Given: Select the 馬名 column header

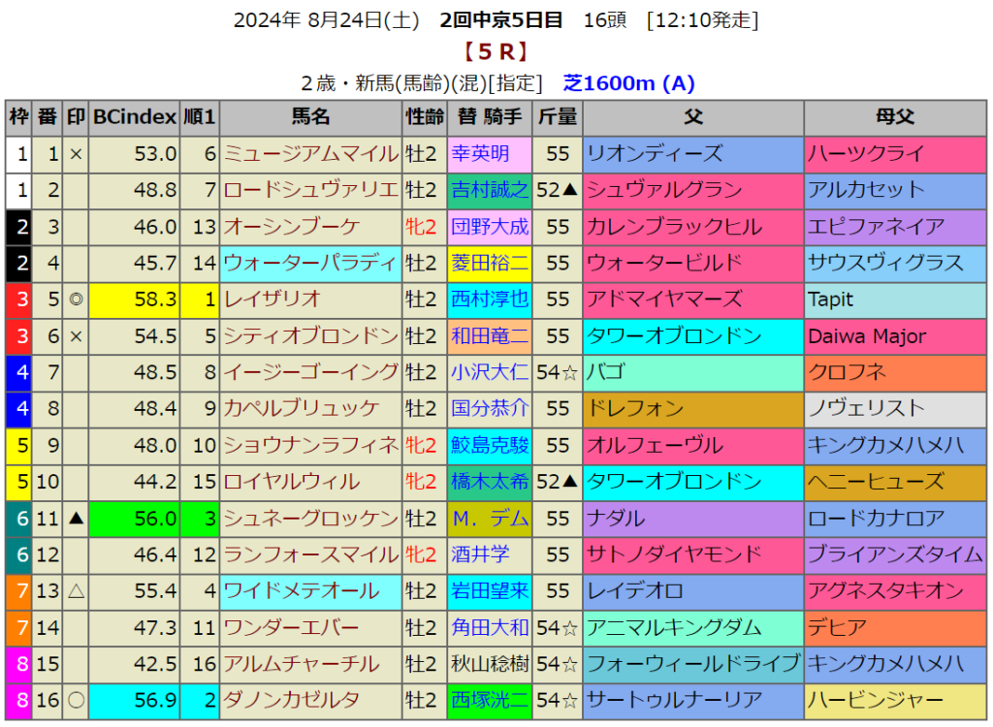Looking at the screenshot, I should (310, 117).
